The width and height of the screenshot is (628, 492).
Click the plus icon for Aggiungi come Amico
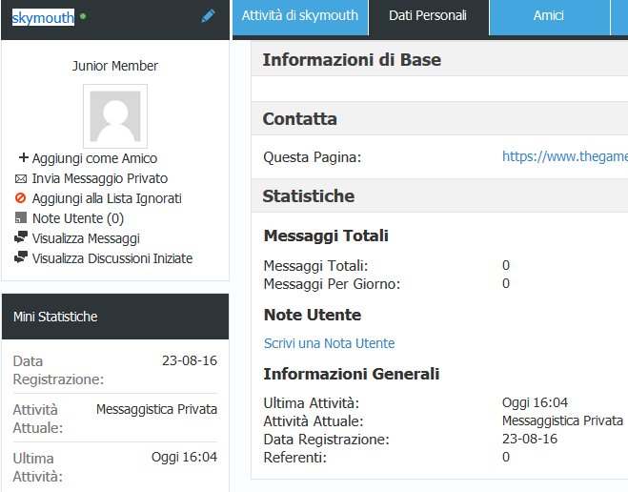coord(24,157)
